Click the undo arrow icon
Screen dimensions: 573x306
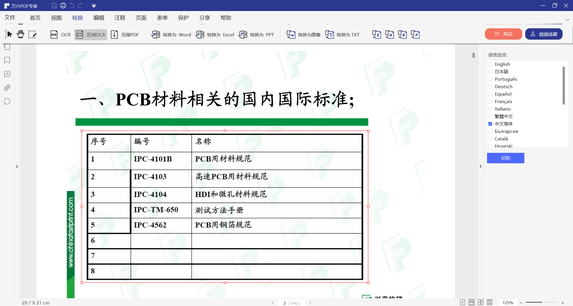(x=72, y=6)
